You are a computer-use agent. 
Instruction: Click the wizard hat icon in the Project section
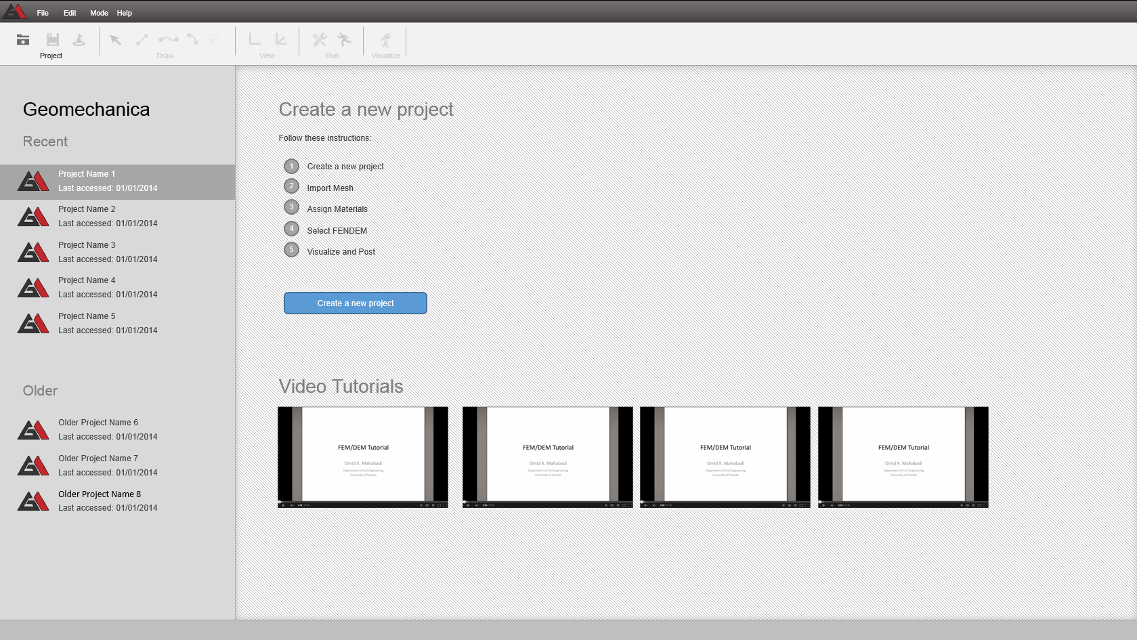point(79,41)
